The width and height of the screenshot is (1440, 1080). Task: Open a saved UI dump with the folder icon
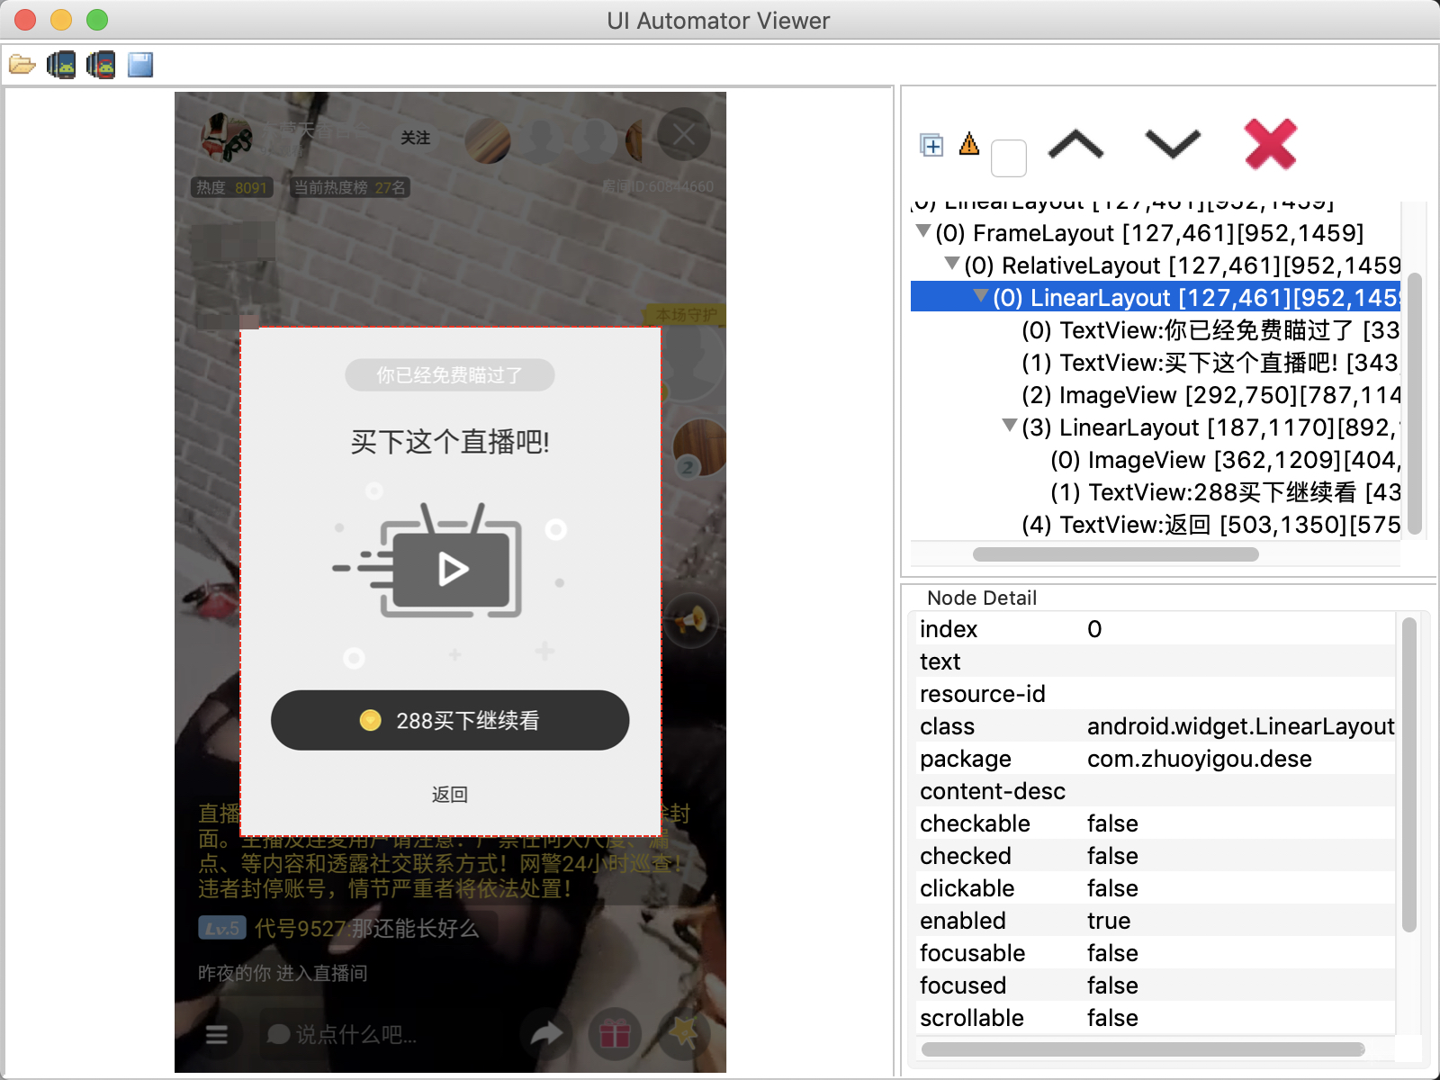22,65
